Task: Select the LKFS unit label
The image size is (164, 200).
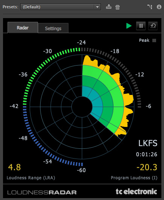Action: pyautogui.click(x=148, y=143)
